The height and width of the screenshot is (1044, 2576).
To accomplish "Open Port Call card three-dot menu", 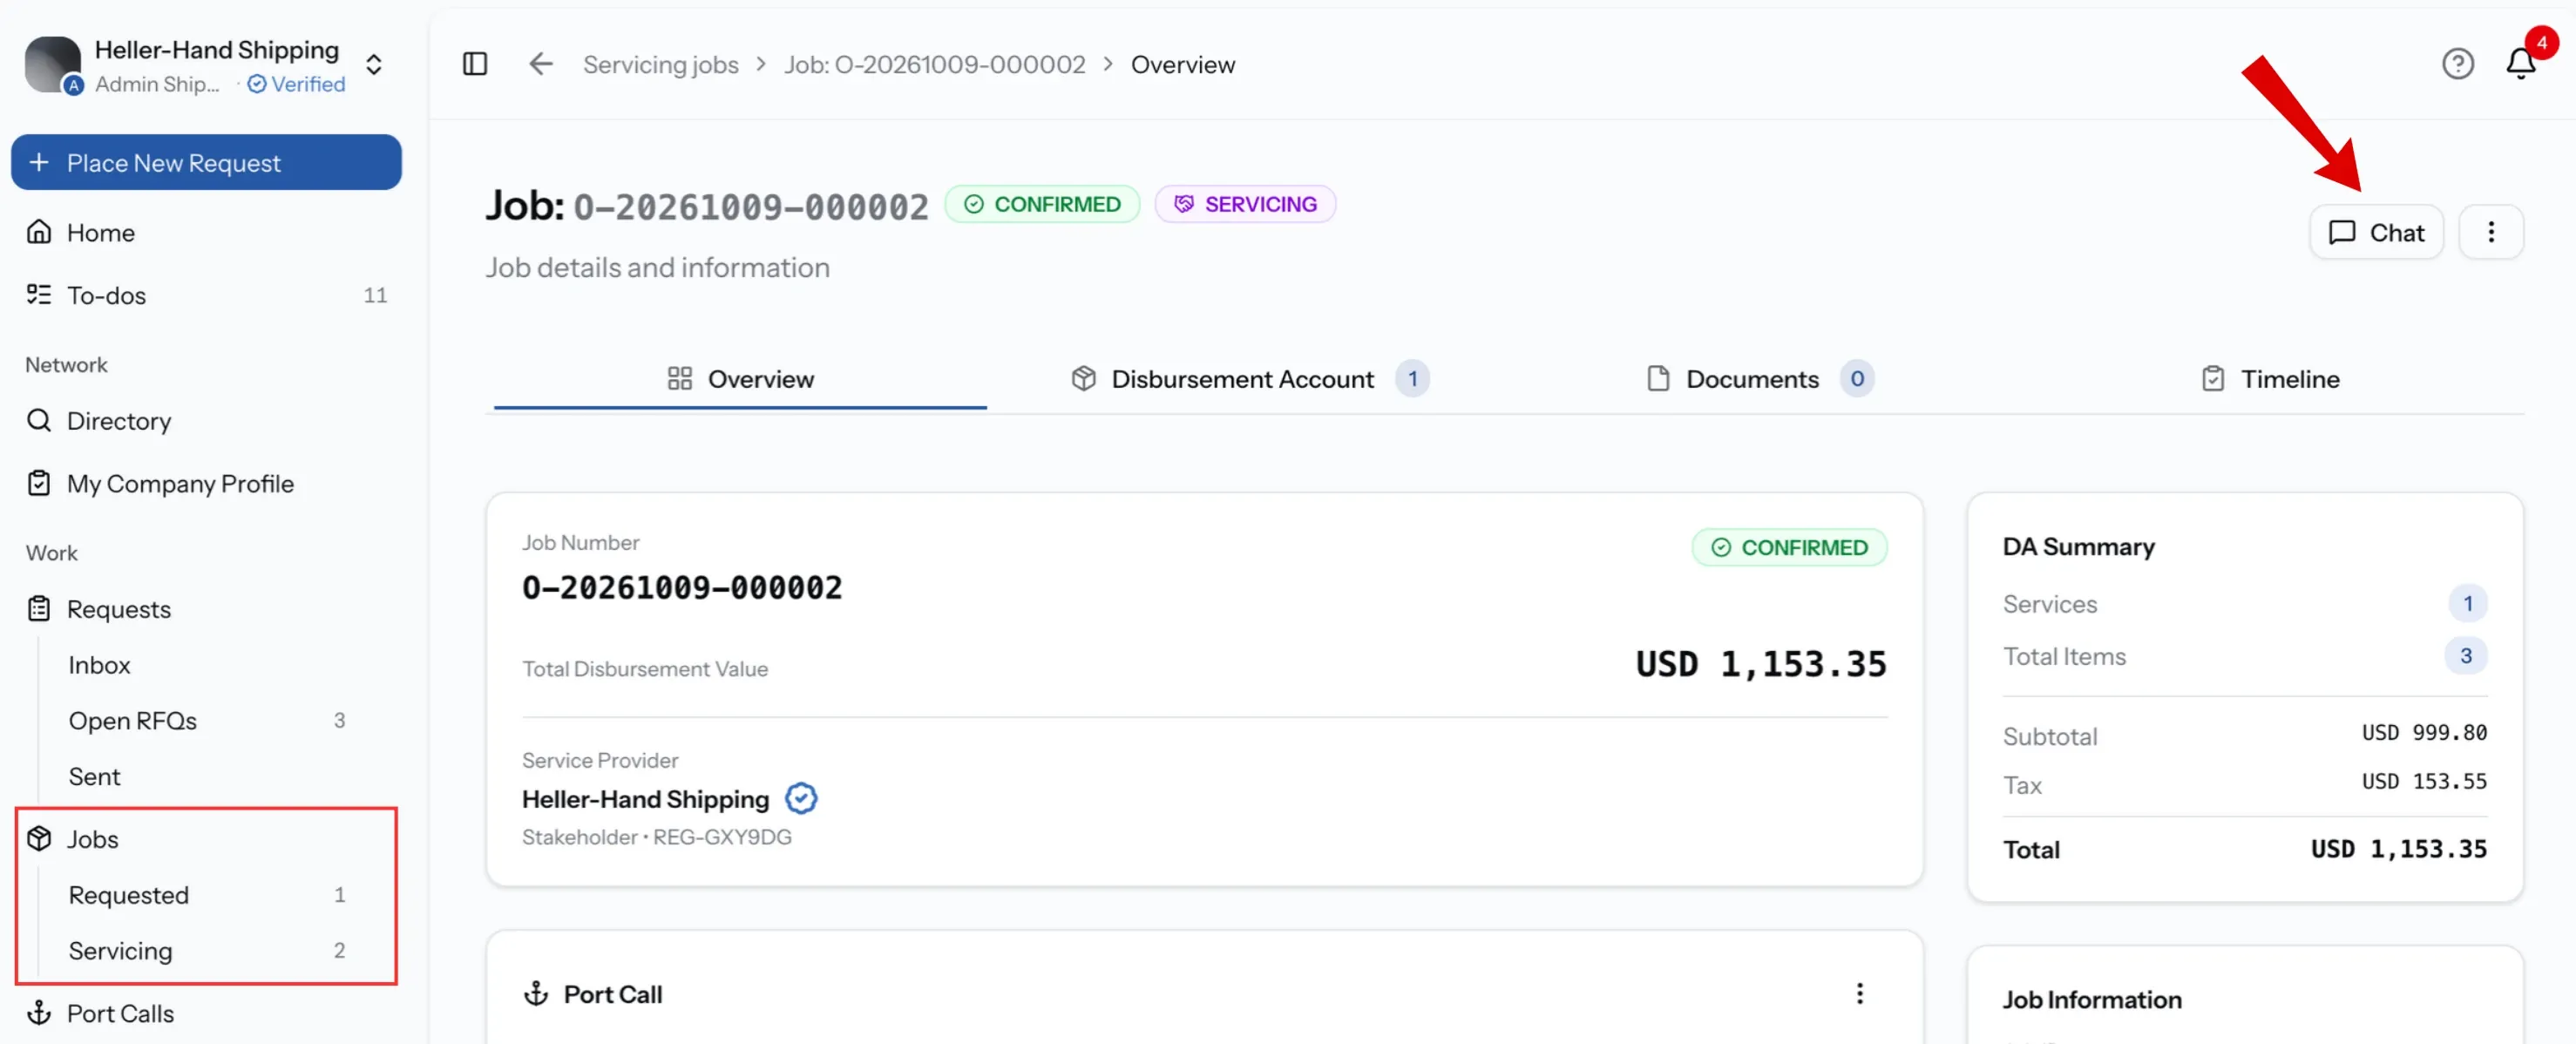I will (x=1859, y=993).
